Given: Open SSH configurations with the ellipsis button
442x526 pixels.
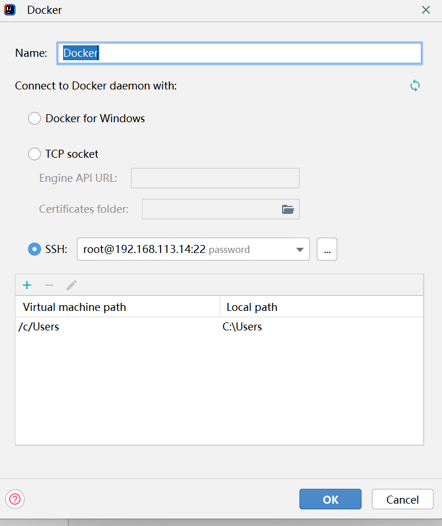Looking at the screenshot, I should [x=327, y=250].
